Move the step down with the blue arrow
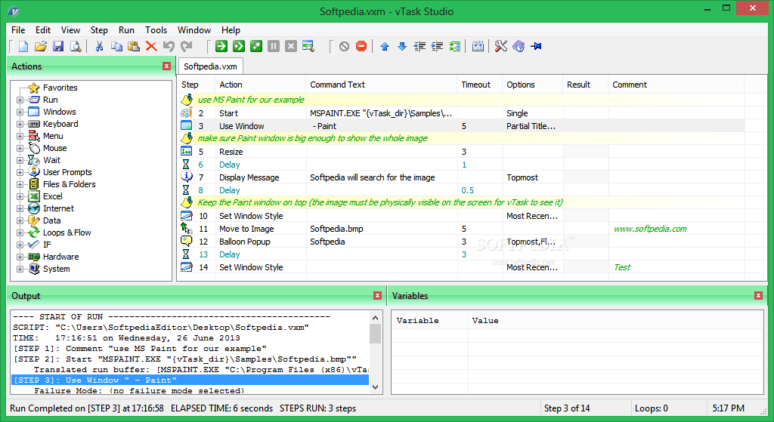Image resolution: width=774 pixels, height=422 pixels. 402,46
